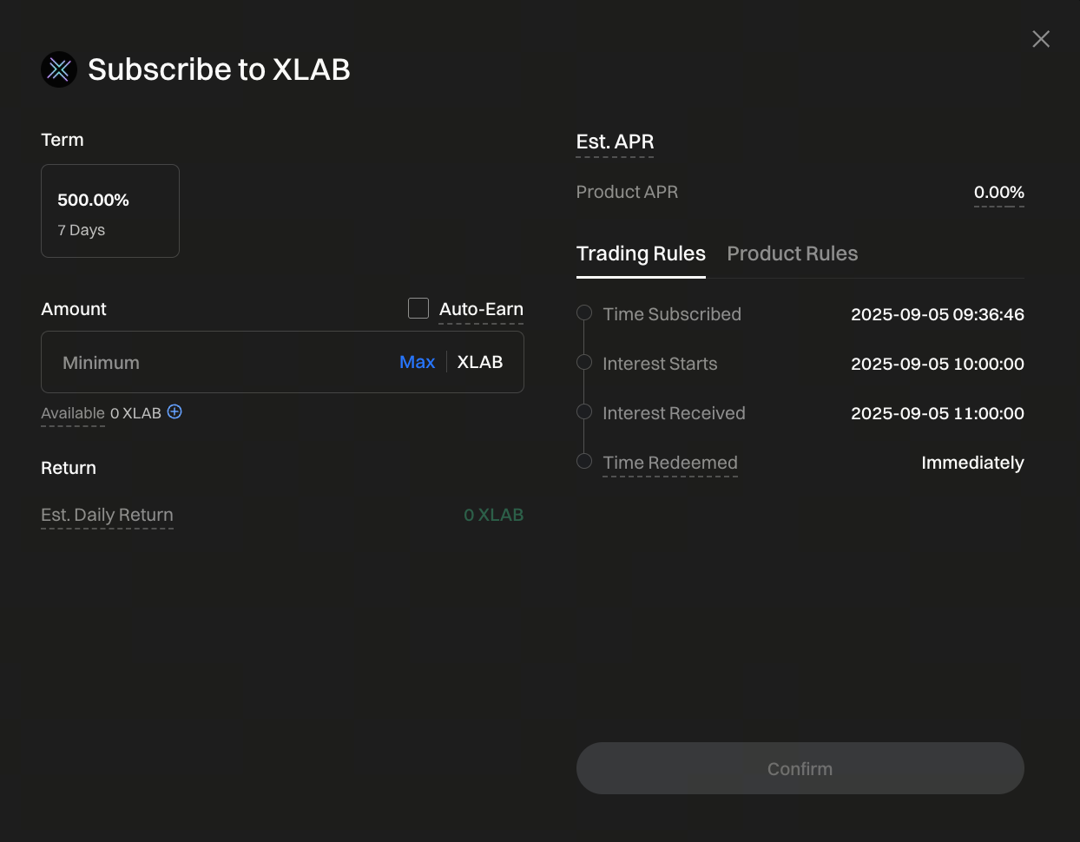Click the Auto-Earn underlined label
1080x842 pixels.
click(481, 309)
